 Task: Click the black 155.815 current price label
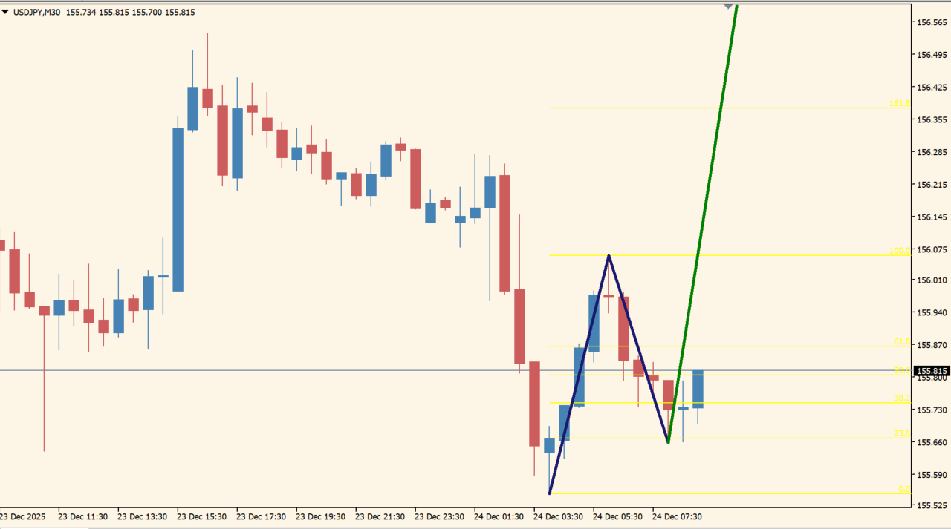coord(932,371)
